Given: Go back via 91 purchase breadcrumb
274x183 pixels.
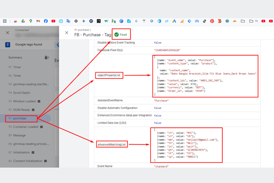Looking at the screenshot, I should (82, 30).
